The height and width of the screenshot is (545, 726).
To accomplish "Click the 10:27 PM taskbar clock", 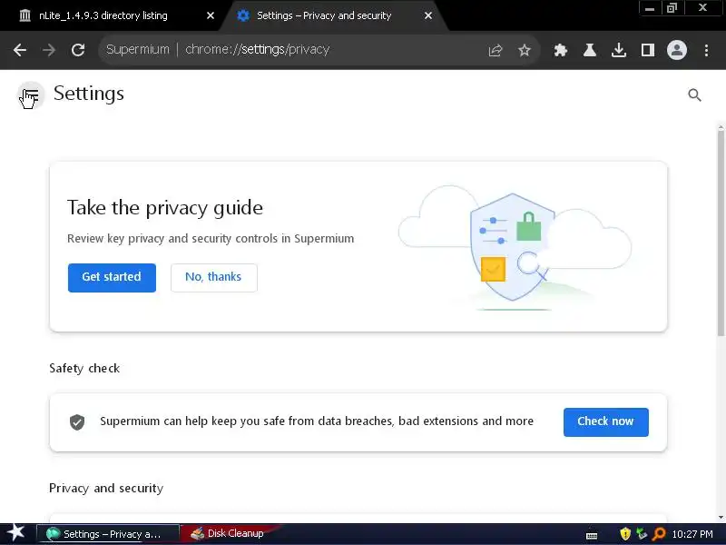I will [x=692, y=534].
